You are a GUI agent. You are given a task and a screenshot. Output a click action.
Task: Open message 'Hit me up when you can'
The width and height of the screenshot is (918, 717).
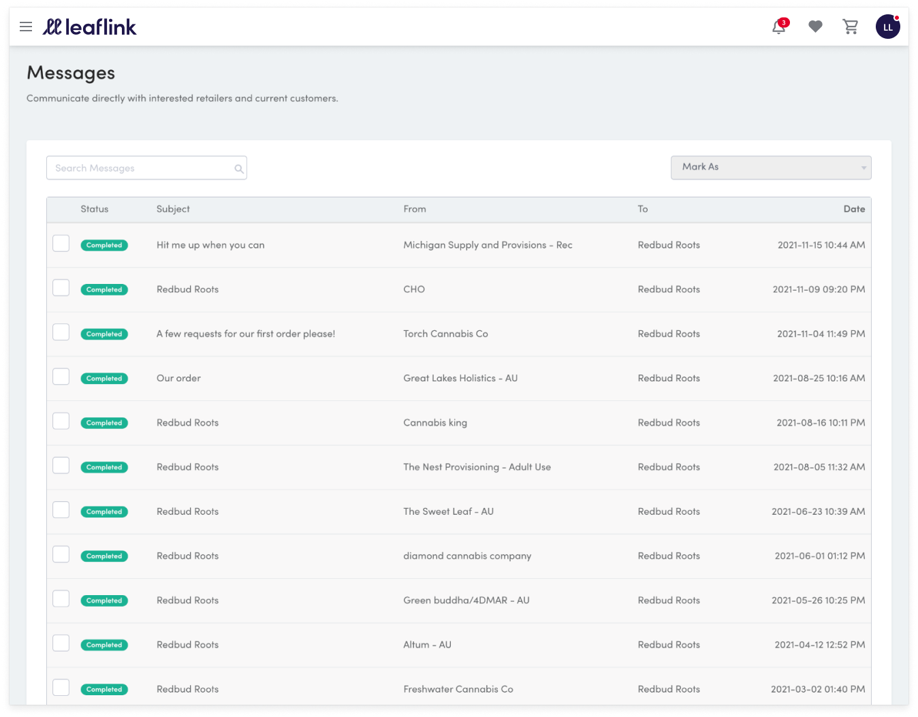coord(210,245)
